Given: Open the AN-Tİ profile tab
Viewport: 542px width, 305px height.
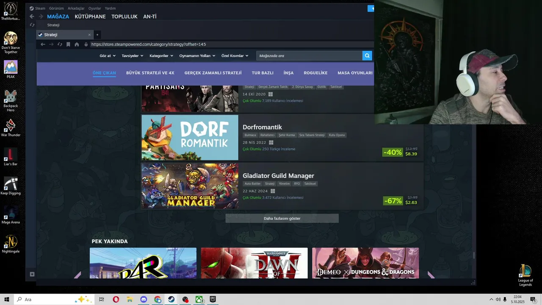Looking at the screenshot, I should coord(150,17).
